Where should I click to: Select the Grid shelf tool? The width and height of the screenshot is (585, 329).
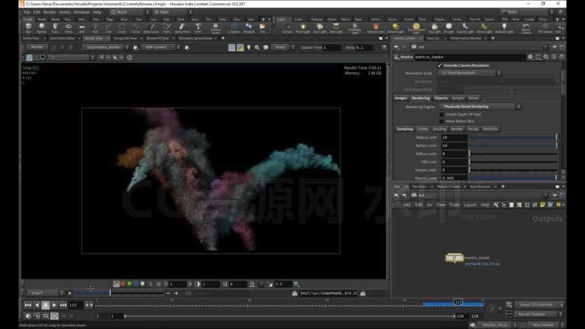tap(82, 28)
